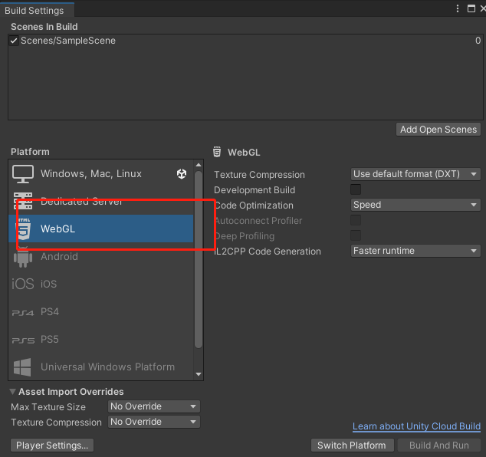Click the Android robot icon
Viewport: 486px width, 457px height.
(23, 257)
